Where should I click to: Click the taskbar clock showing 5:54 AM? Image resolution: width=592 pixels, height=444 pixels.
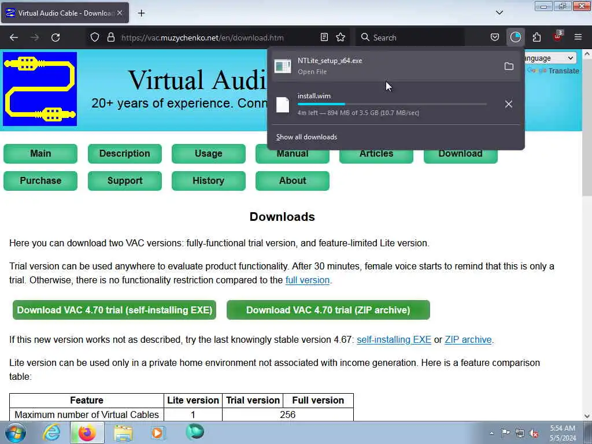tap(563, 433)
